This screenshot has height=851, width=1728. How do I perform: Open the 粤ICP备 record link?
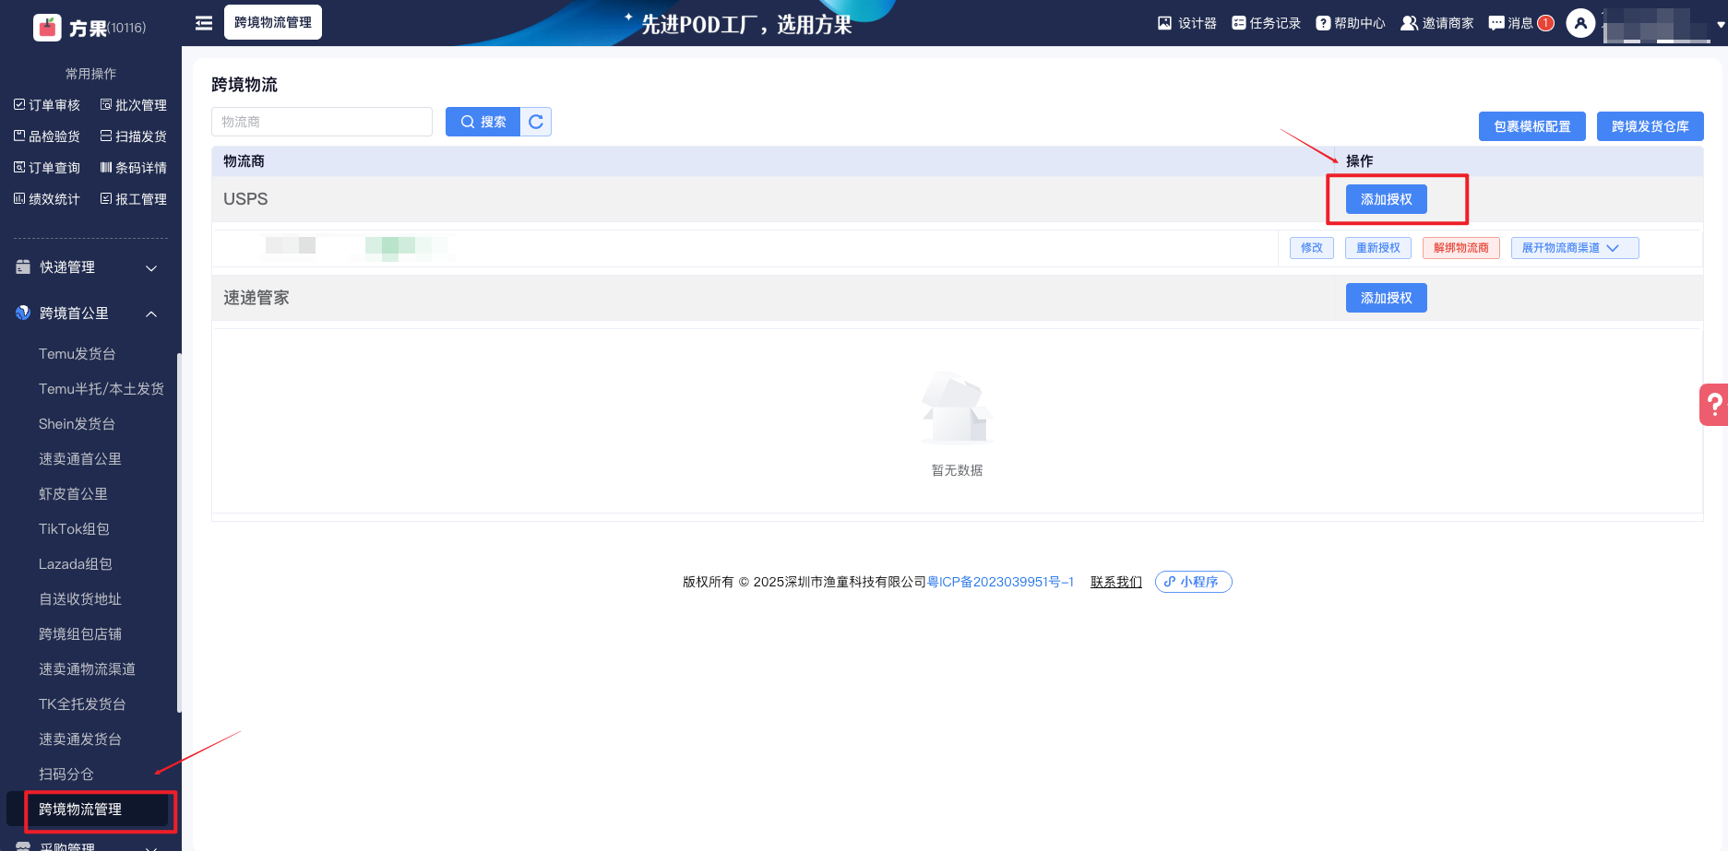[1001, 582]
